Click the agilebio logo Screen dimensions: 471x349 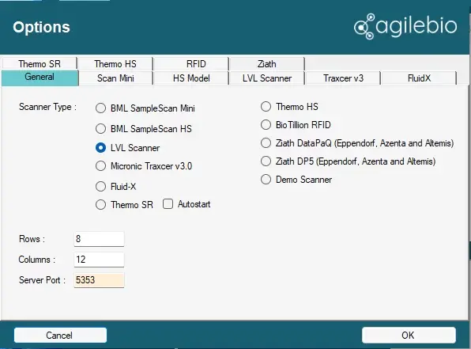click(405, 26)
